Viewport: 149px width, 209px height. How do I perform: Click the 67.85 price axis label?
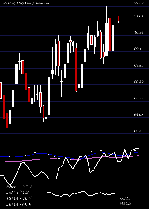tap(139, 65)
